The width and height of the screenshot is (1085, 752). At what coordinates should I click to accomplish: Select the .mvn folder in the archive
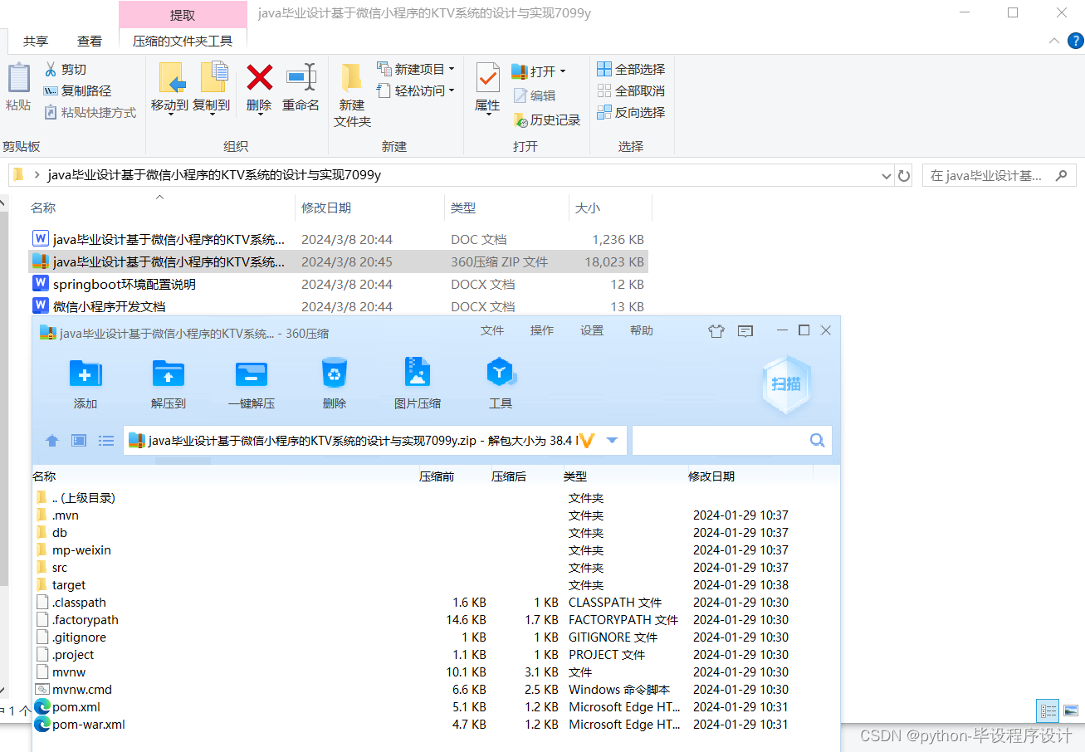[66, 515]
